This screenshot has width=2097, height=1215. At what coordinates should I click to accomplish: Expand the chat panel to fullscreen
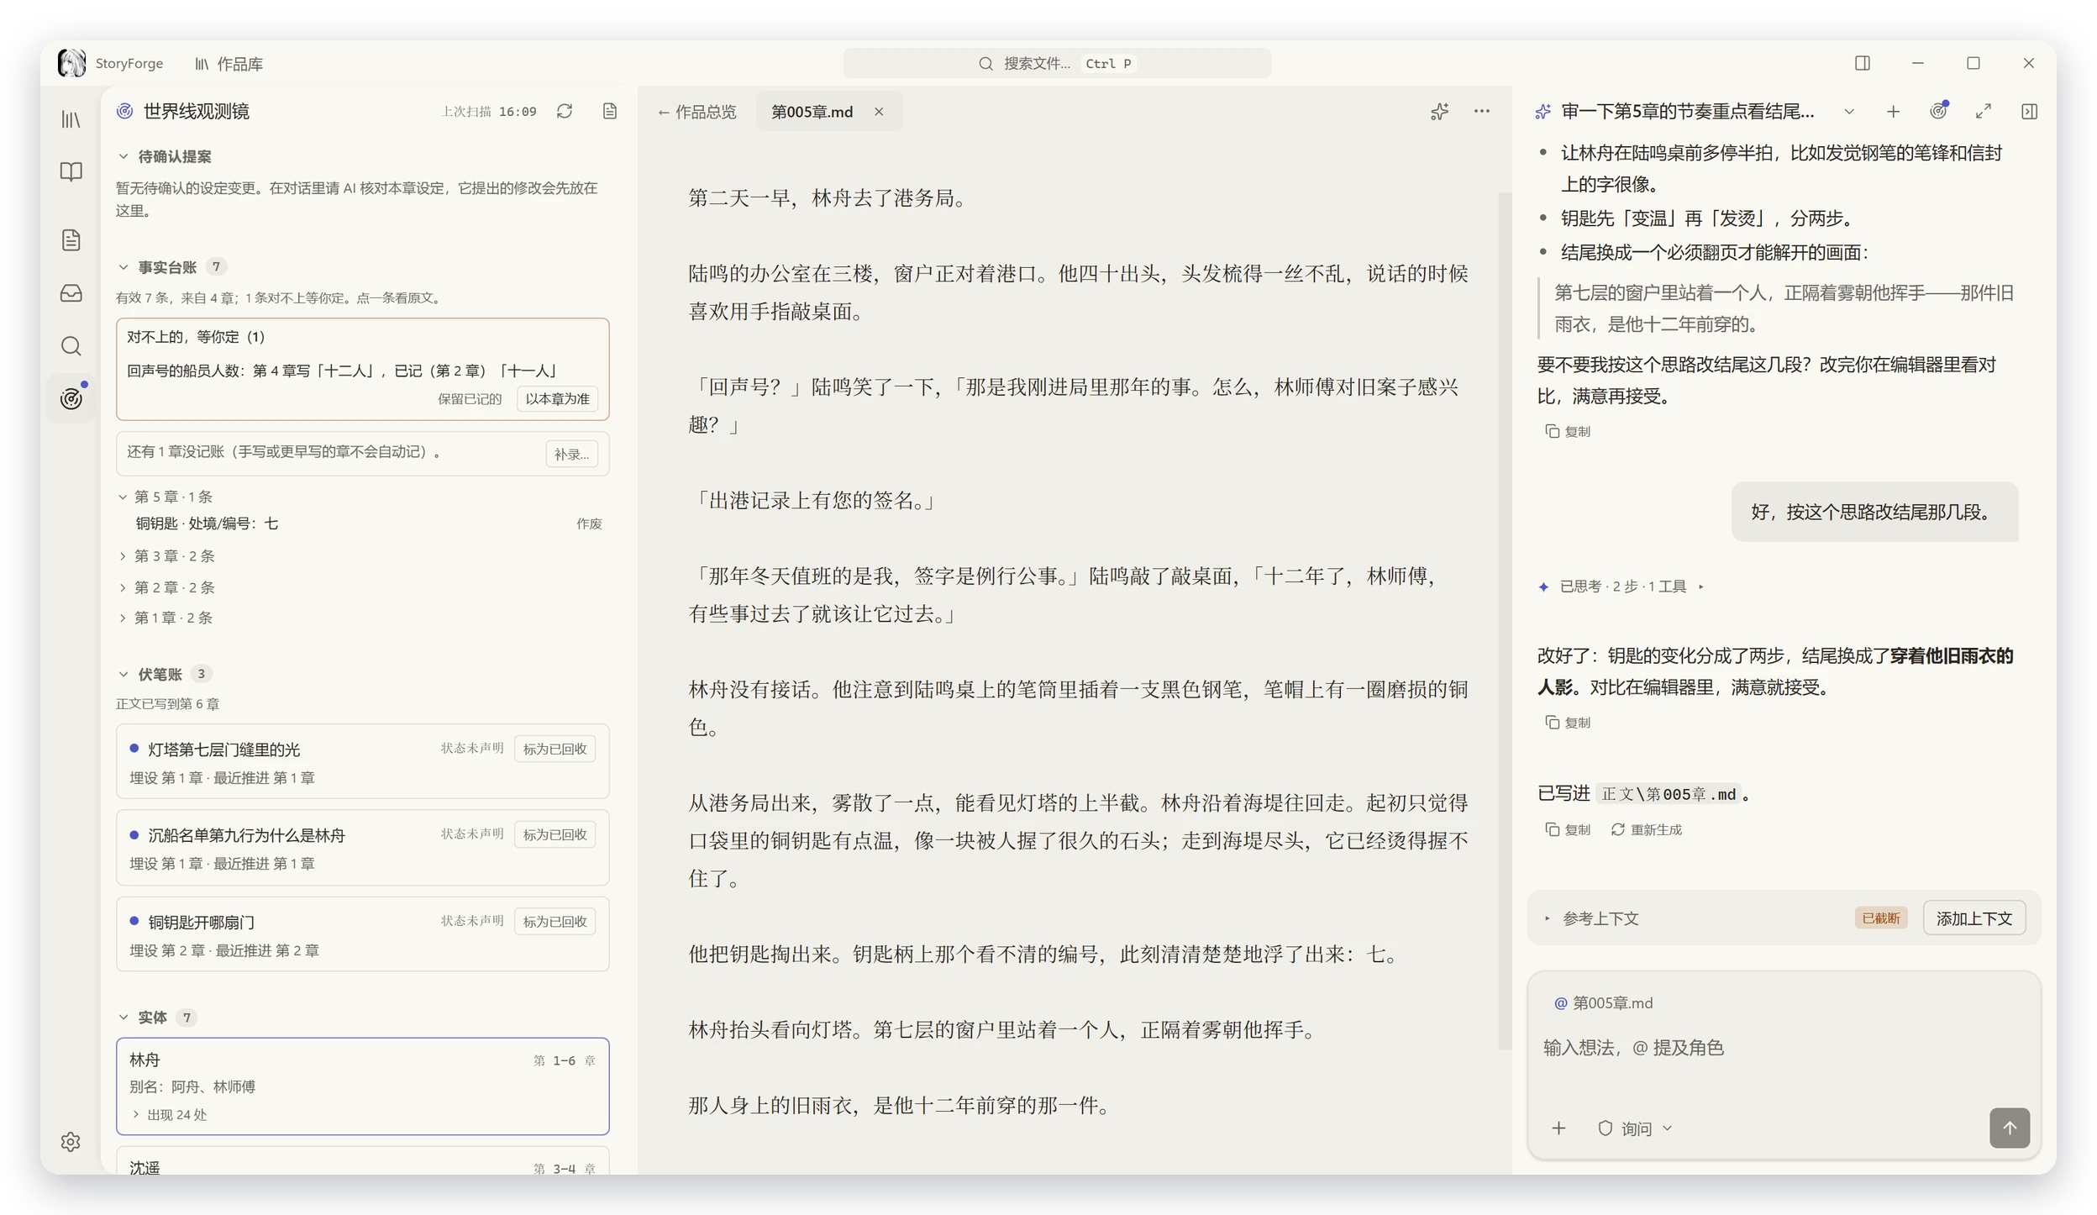(1984, 112)
